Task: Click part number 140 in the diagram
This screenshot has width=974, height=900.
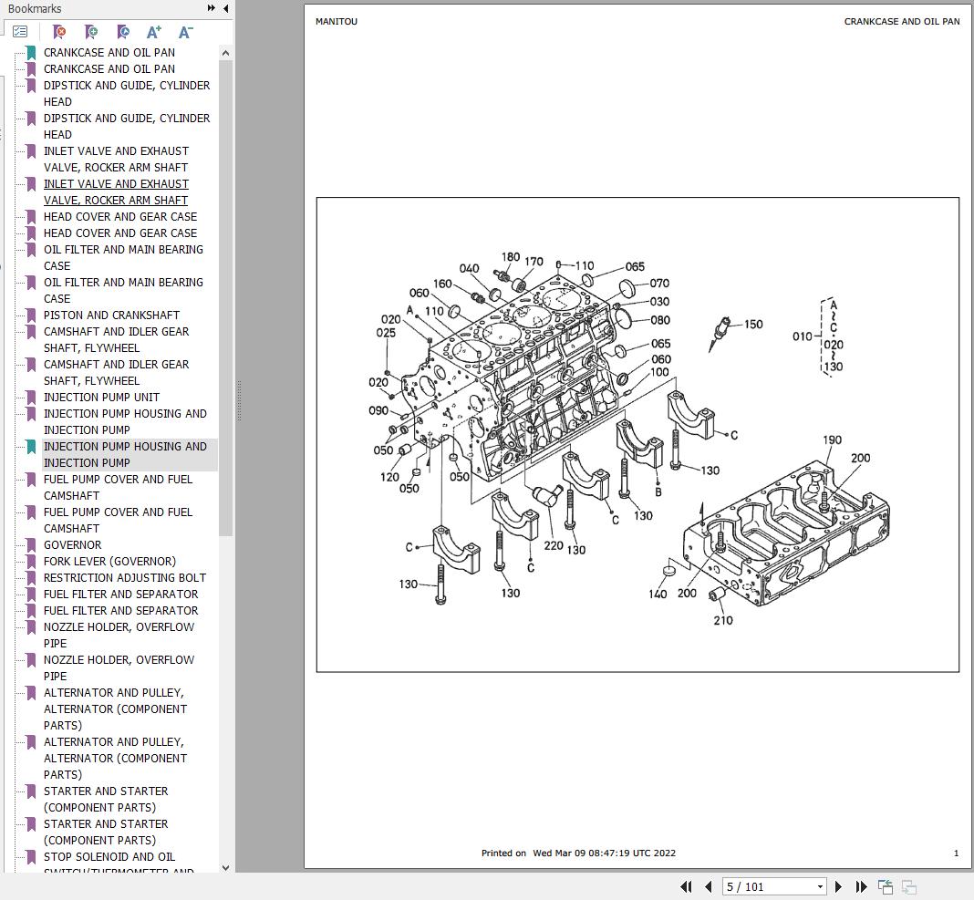Action: pos(658,594)
